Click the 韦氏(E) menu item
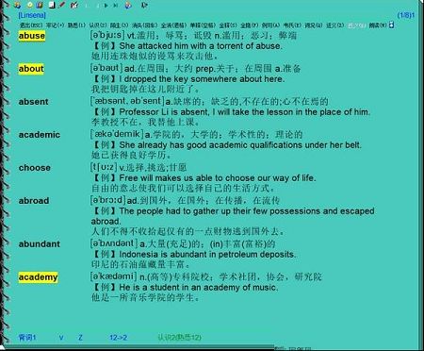The image size is (424, 351). [x=292, y=25]
